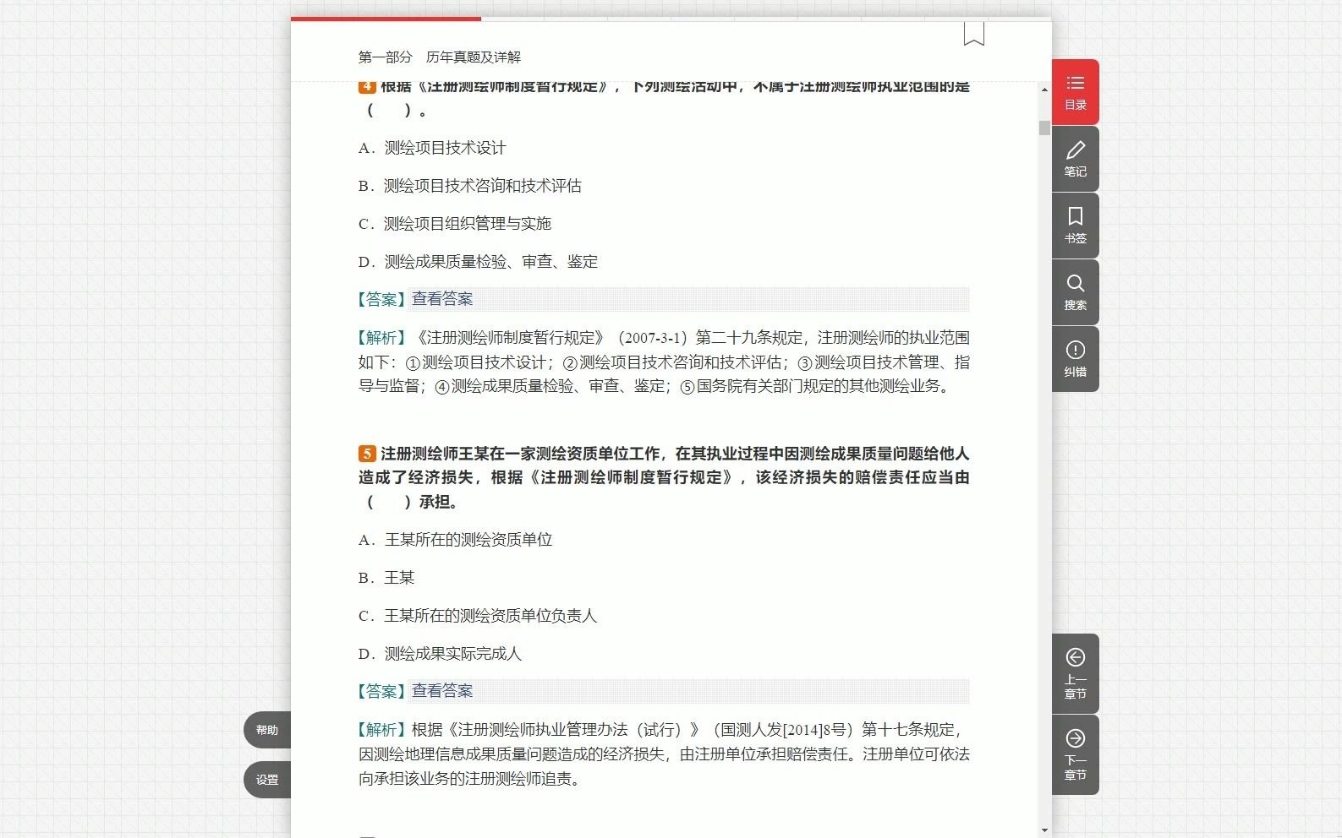This screenshot has height=838, width=1342.
Task: Open the 书签 bookmarks panel
Action: 1075,226
